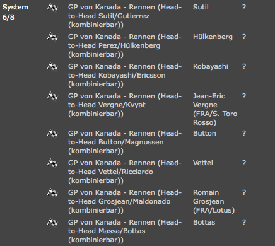
Task: Click racing flag icon for Perez/Hülkenberg bet
Action: [x=52, y=37]
